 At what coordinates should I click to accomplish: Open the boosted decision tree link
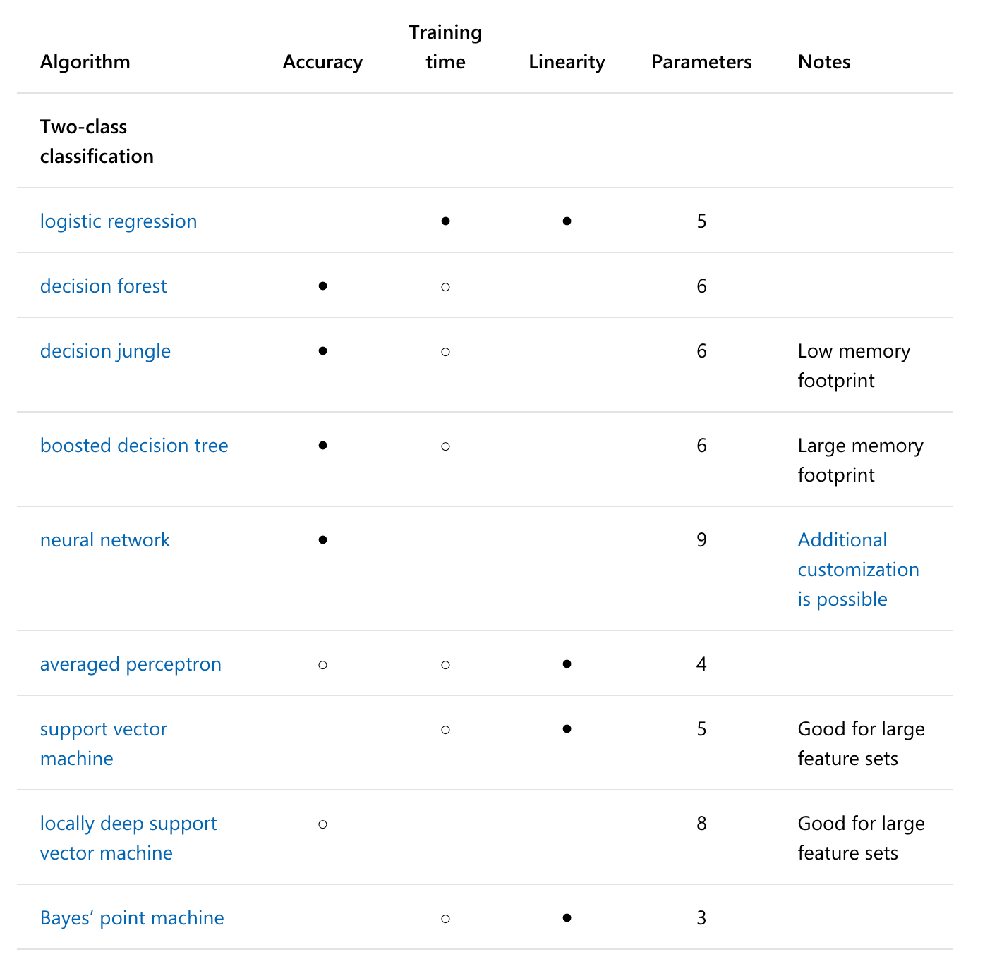pos(134,446)
